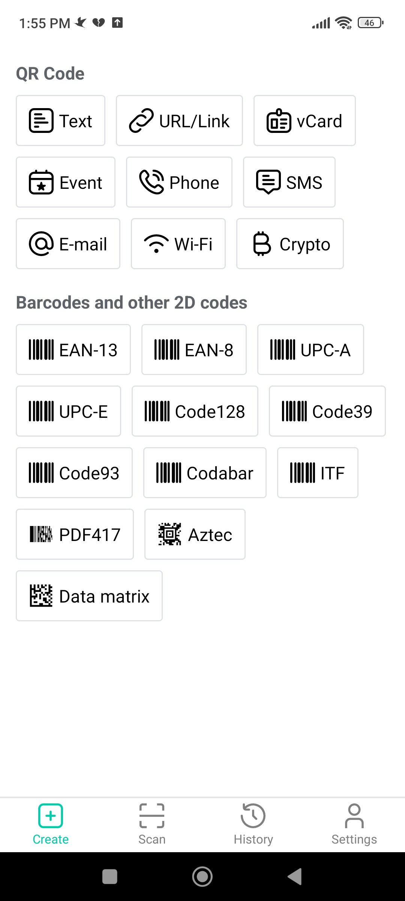405x901 pixels.
Task: Pick the Codabar barcode button
Action: click(x=205, y=473)
